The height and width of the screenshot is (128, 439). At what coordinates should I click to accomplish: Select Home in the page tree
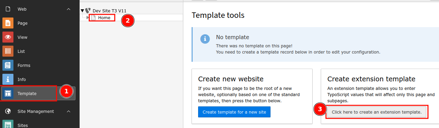104,18
